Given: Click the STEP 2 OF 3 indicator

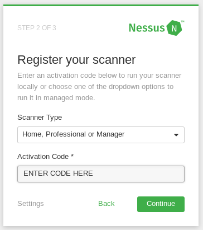Looking at the screenshot, I should tap(37, 28).
